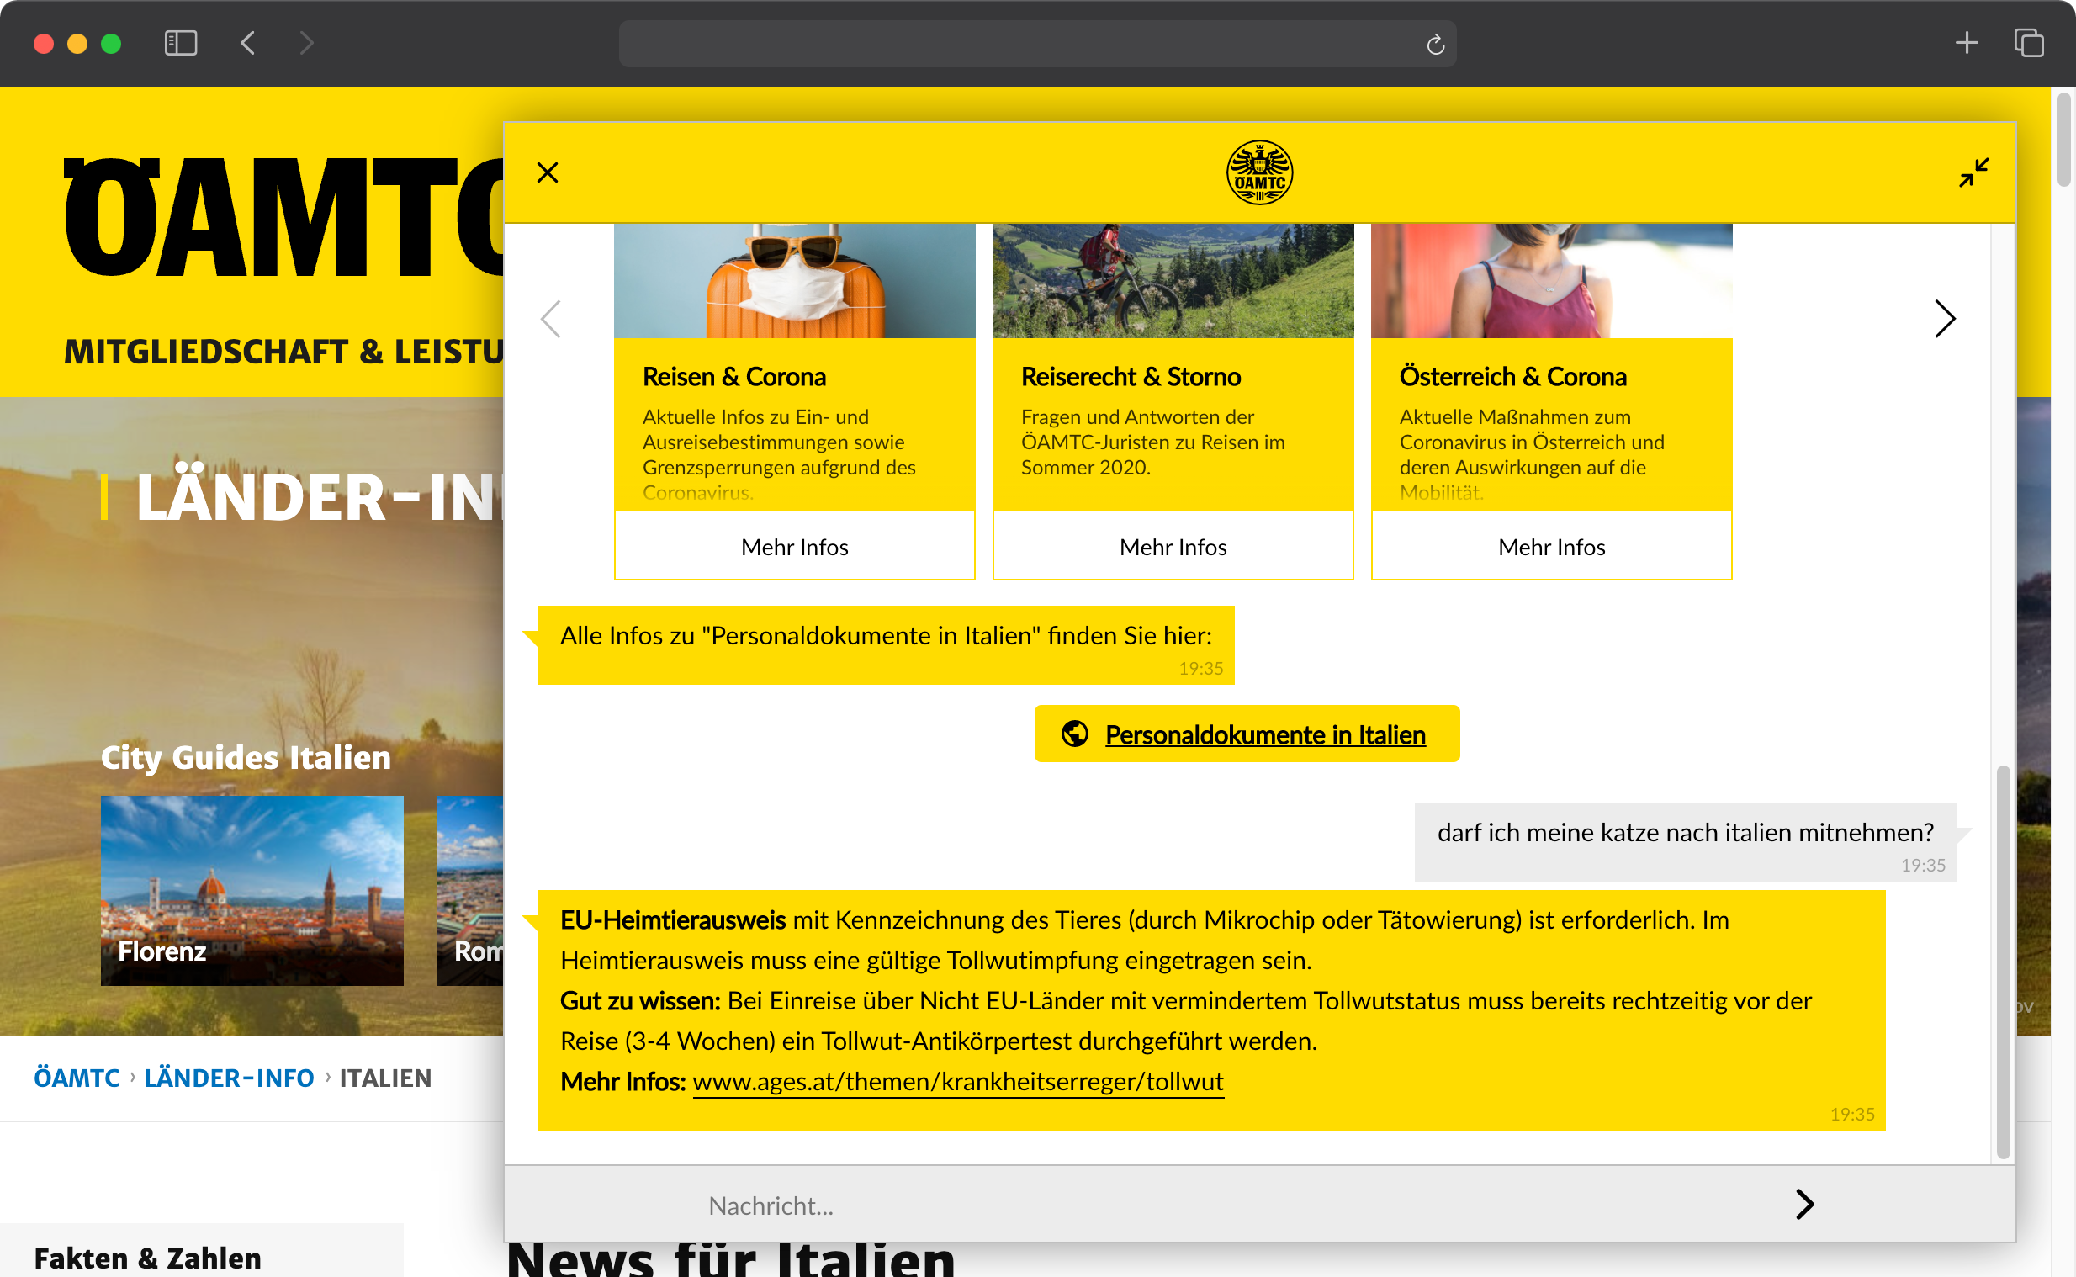
Task: Show previous carousel cards with left chevron
Action: tap(550, 320)
